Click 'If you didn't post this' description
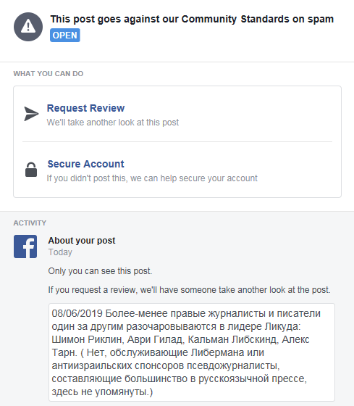 point(152,178)
